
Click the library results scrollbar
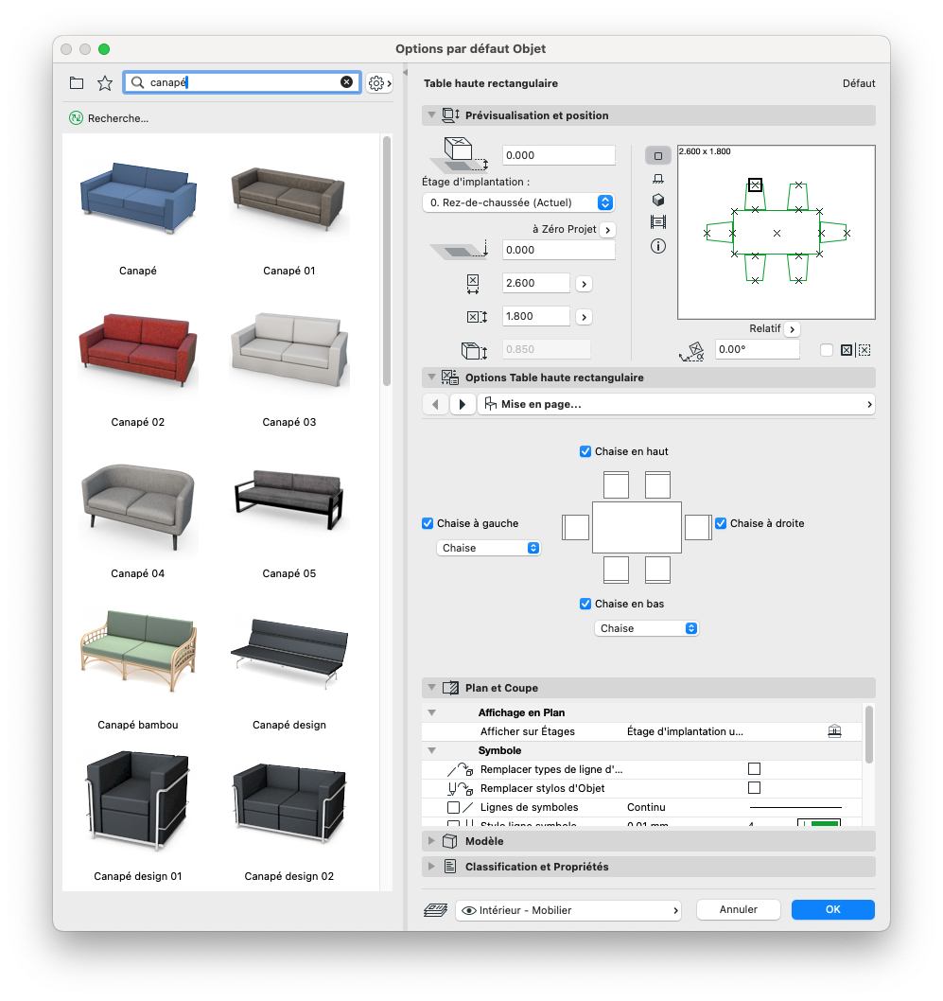[x=387, y=261]
